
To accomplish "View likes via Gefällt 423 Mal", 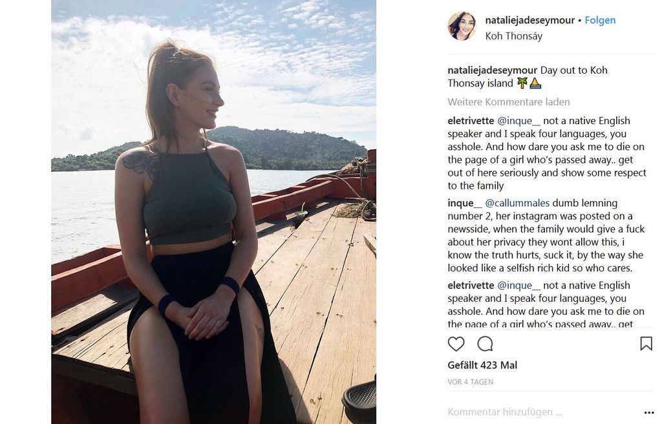I will tap(482, 365).
